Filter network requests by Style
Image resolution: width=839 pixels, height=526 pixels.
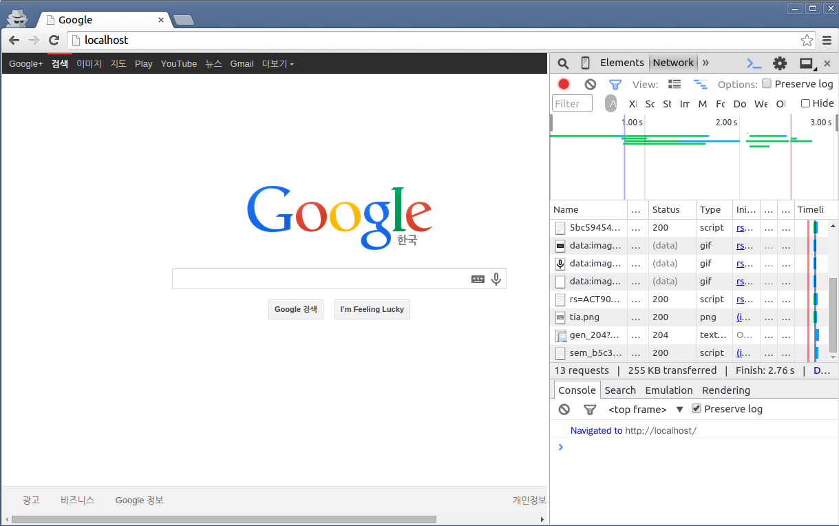(x=667, y=103)
